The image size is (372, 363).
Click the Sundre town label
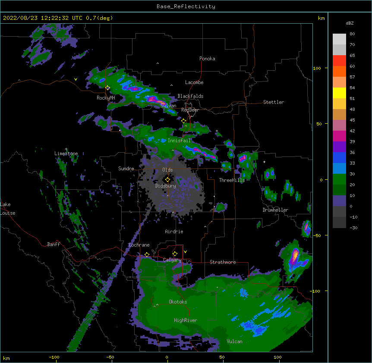126,169
